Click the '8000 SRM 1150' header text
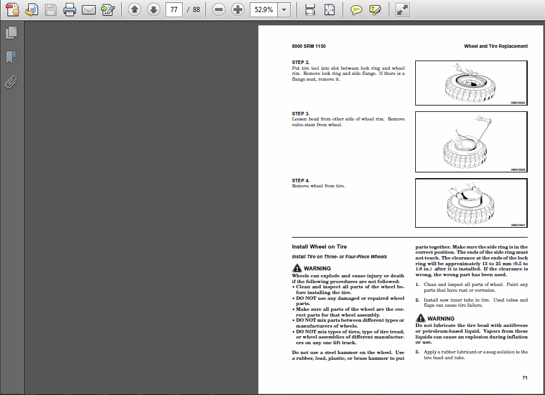The image size is (545, 395). 309,46
